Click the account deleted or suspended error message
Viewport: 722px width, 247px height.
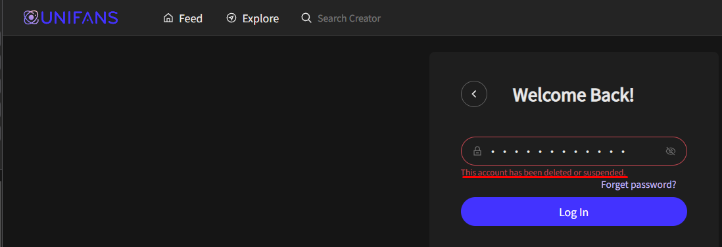[544, 173]
